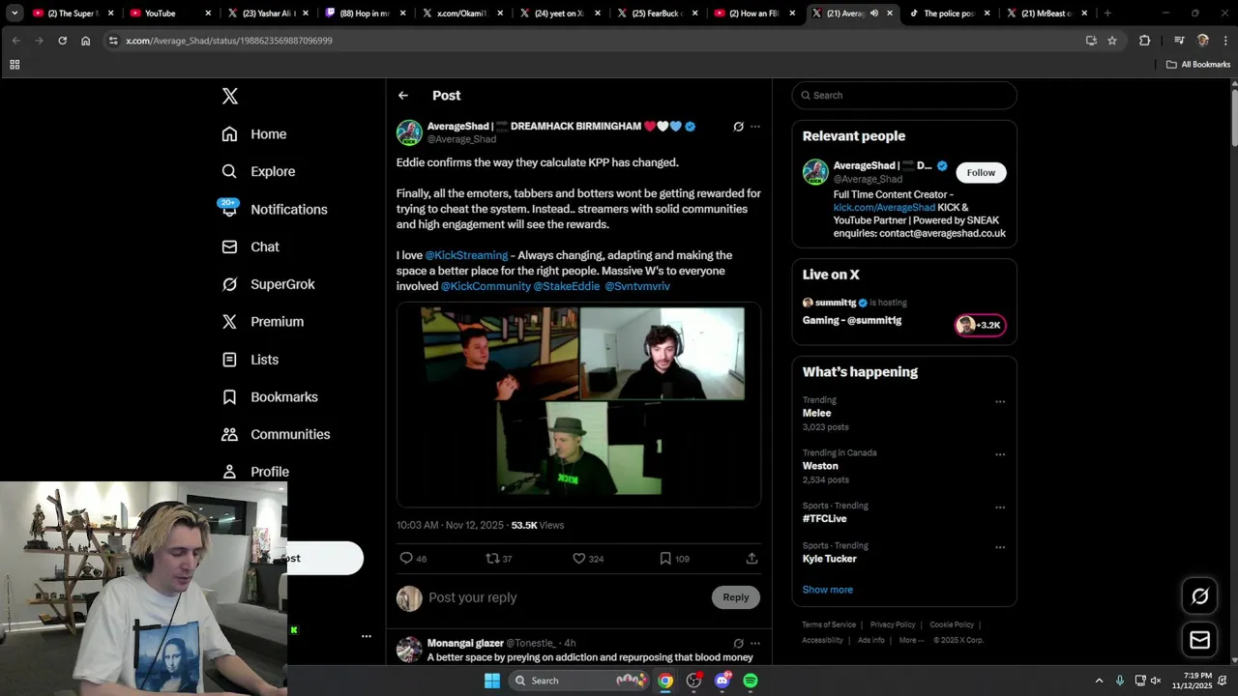Open more options on Monangai glazer's reply

coord(755,643)
